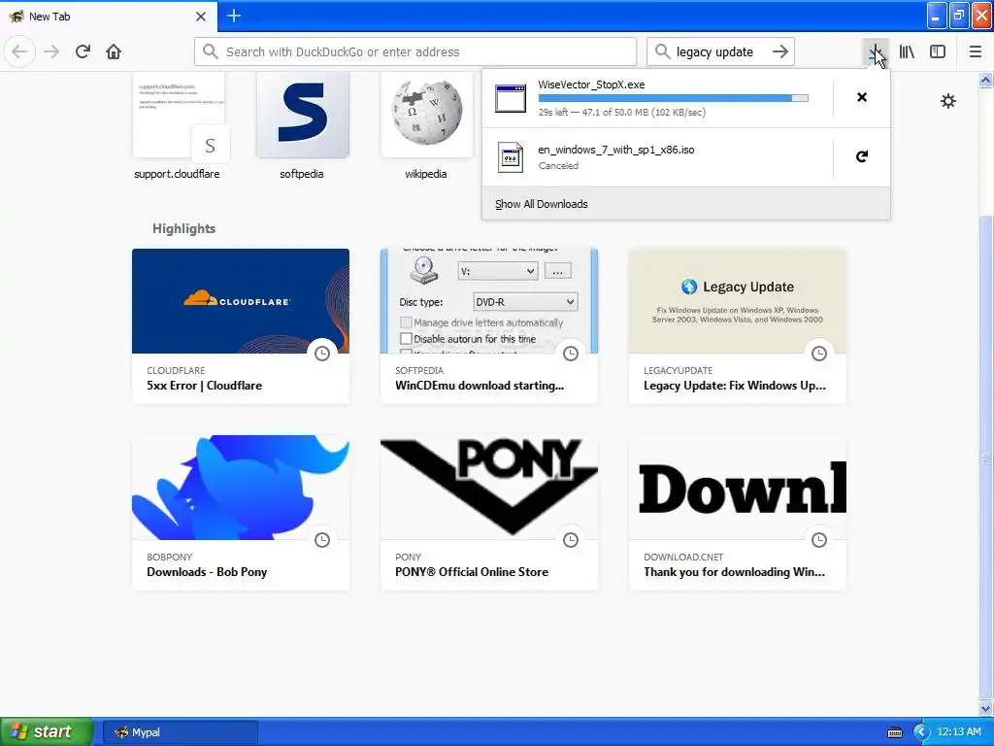Viewport: 994px width, 746px height.
Task: Click the taskbar clock showing 12:13 AM
Action: 958,732
